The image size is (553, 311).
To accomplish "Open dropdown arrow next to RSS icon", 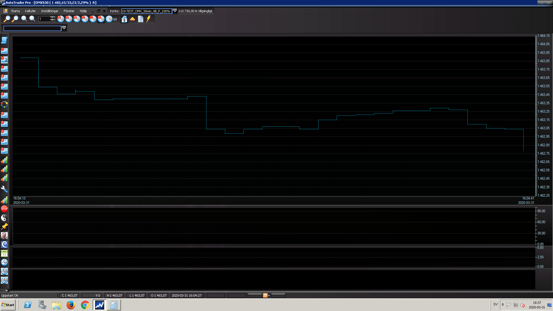I will pos(269,295).
